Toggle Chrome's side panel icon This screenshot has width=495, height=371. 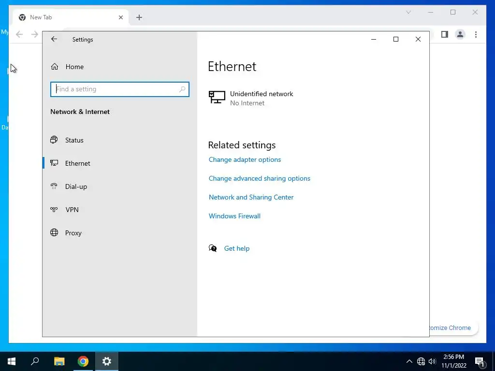(x=445, y=34)
